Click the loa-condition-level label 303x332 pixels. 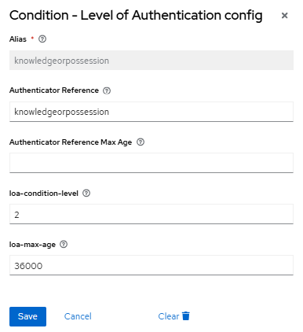tap(44, 194)
